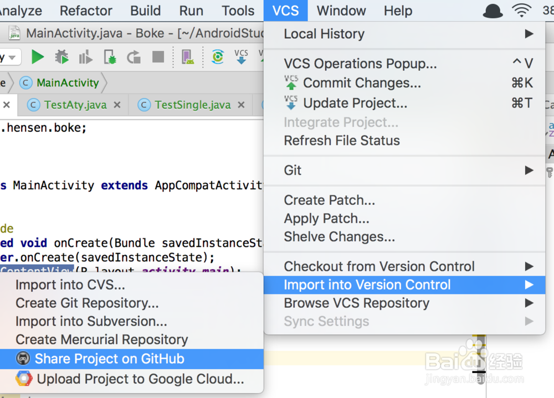The width and height of the screenshot is (554, 398).
Task: Open the Refactor menu
Action: coord(86,11)
